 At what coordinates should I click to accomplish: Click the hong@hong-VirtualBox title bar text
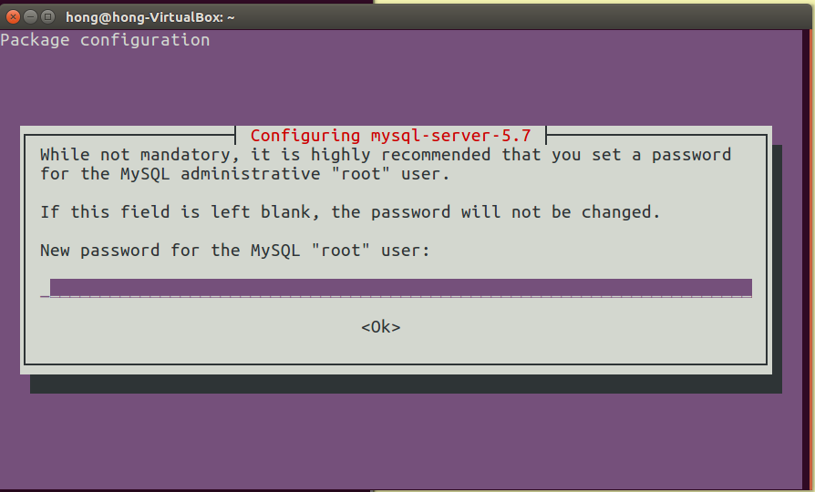point(150,17)
